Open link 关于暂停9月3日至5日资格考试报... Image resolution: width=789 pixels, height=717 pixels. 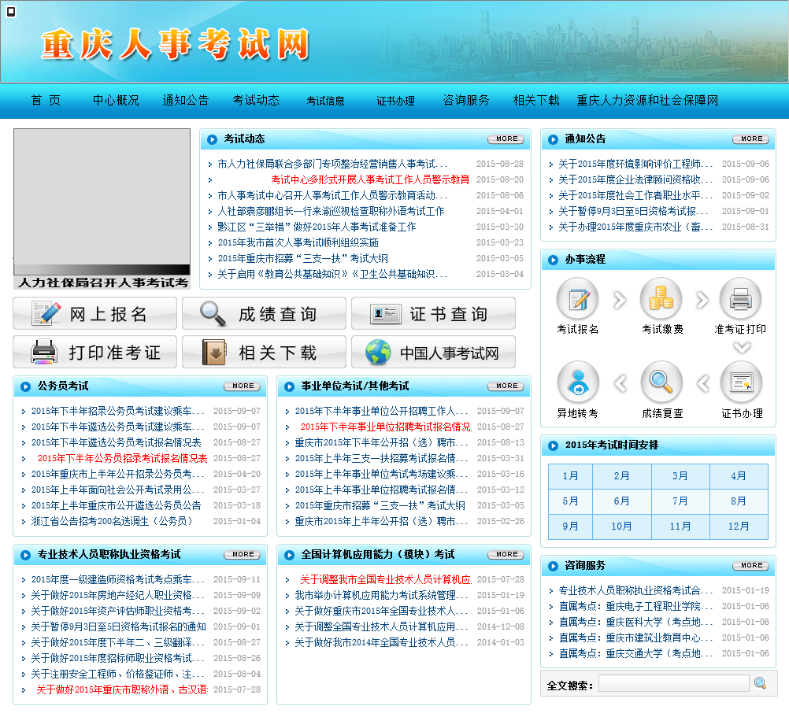point(633,211)
